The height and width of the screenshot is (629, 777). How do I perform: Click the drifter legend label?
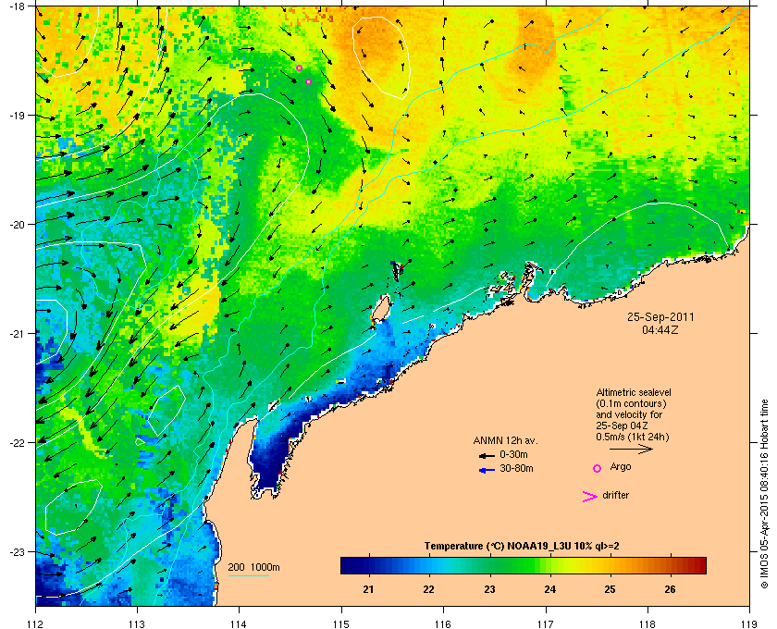tap(615, 495)
